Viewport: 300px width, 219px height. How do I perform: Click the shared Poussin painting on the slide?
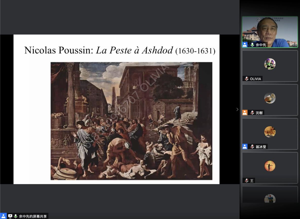(x=131, y=121)
